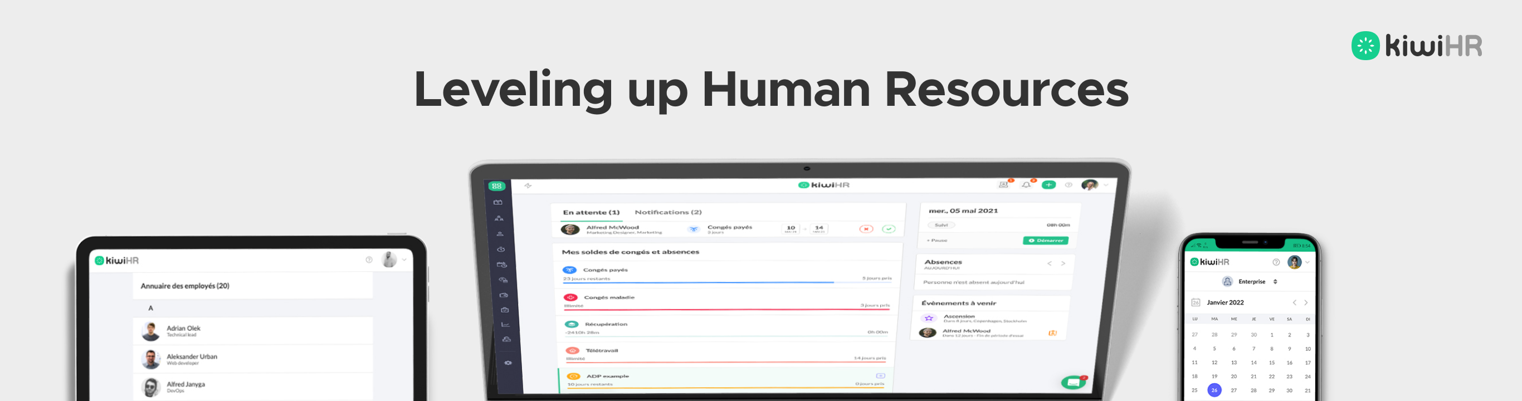This screenshot has width=1522, height=401.
Task: Open Aleksander Urban's employee row on tablet
Action: [x=253, y=359]
